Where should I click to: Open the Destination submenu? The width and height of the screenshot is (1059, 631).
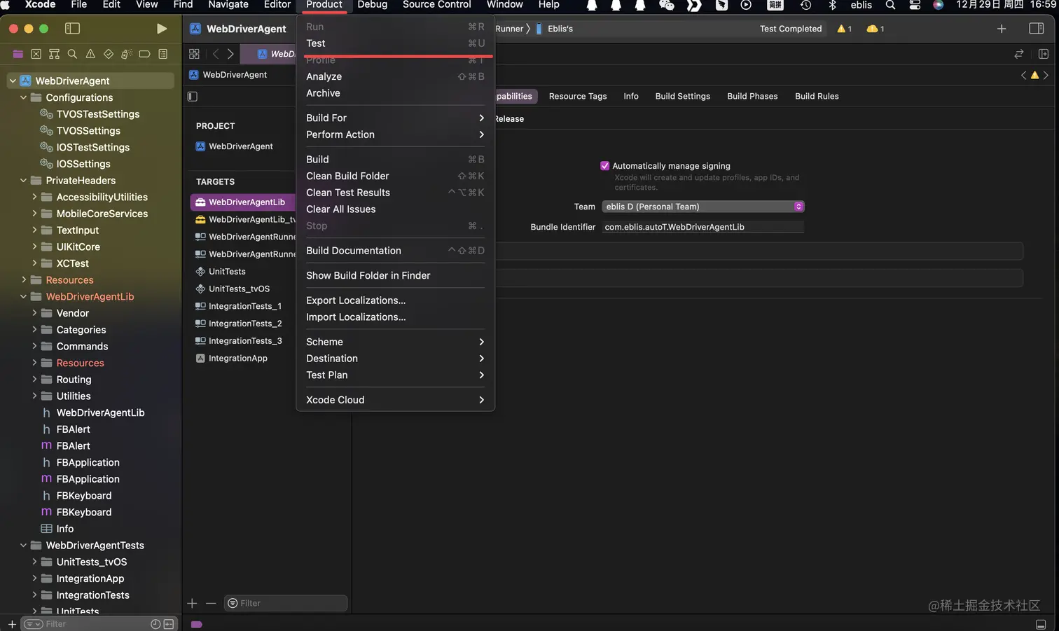(395, 359)
